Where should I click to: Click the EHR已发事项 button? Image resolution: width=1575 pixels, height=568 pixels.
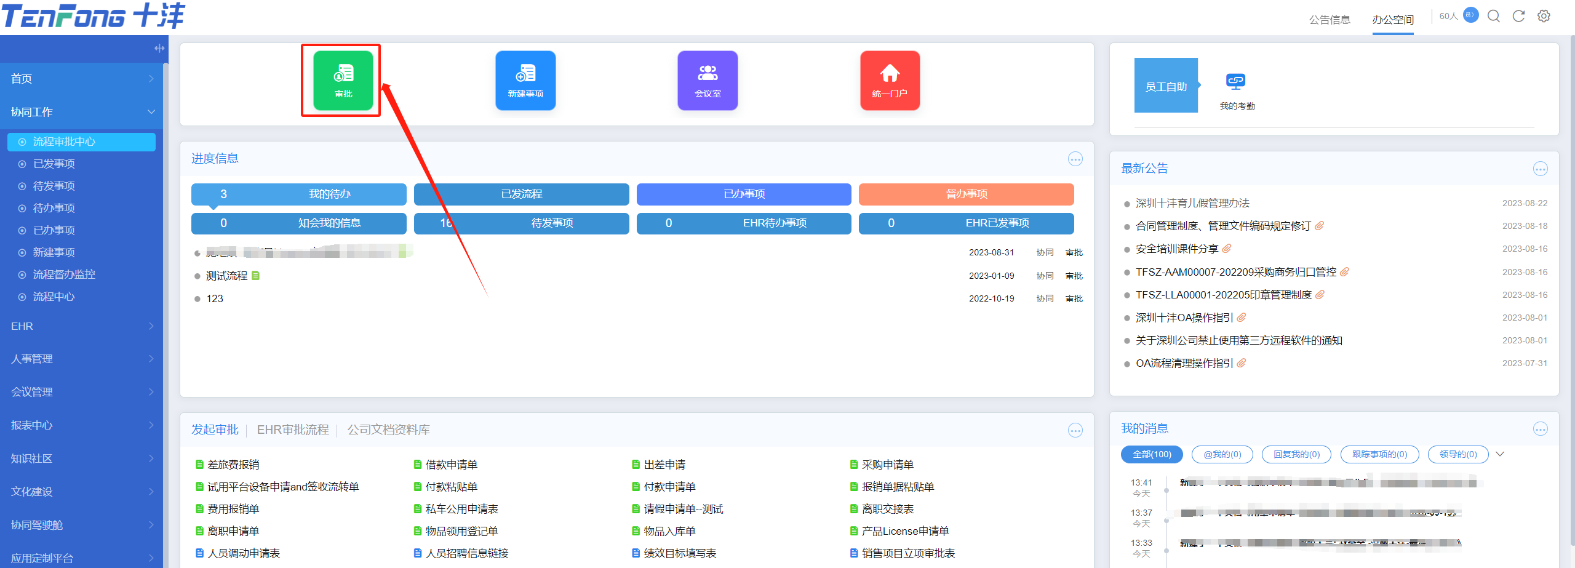[967, 223]
